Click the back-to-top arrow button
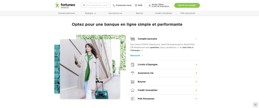Screen dimensions: 259x108 click(255, 104)
